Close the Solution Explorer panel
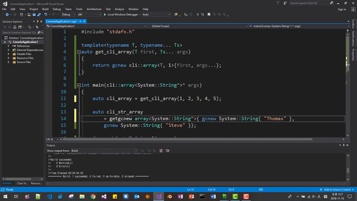Viewport: 357px width, 201px height. [x=41, y=21]
